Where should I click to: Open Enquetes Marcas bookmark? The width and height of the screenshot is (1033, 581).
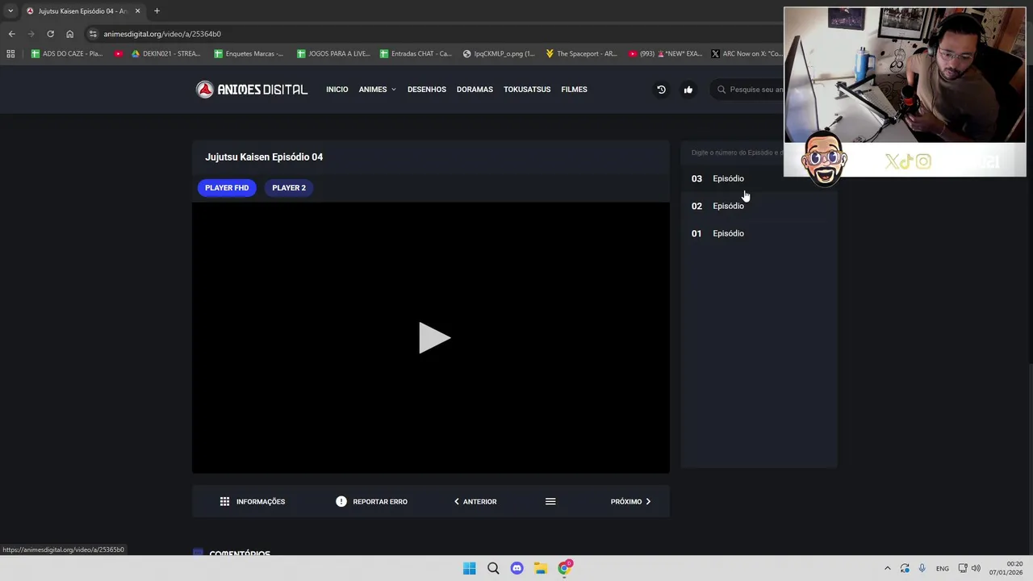click(249, 54)
